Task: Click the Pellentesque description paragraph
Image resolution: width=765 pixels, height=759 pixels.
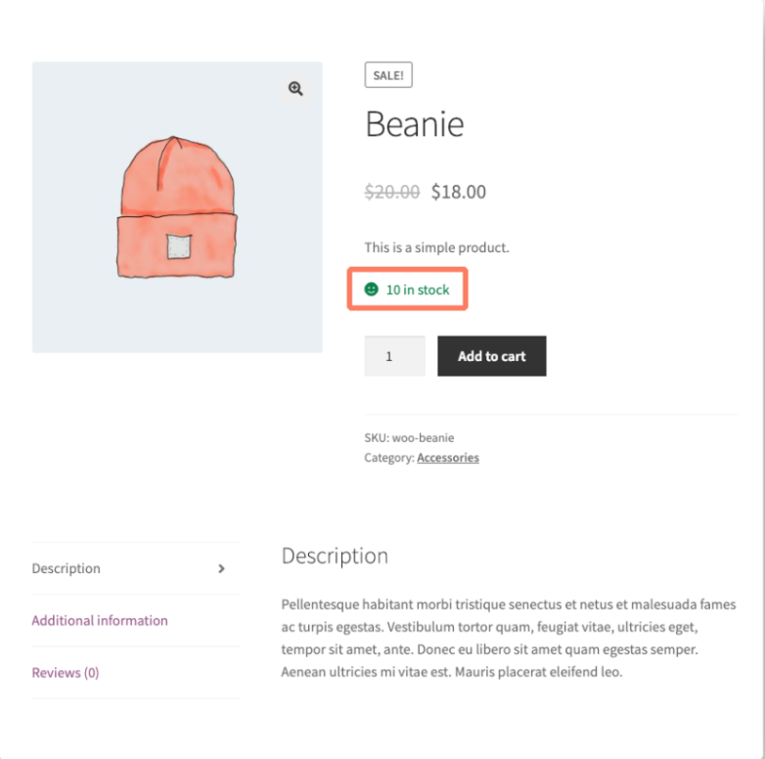Action: [509, 639]
